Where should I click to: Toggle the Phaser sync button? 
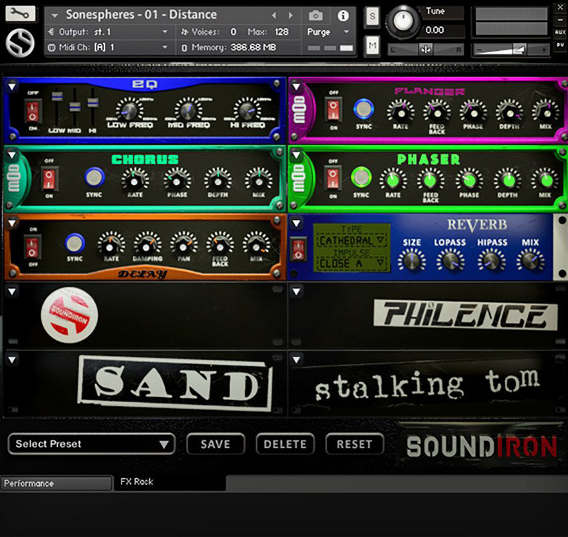click(x=361, y=177)
